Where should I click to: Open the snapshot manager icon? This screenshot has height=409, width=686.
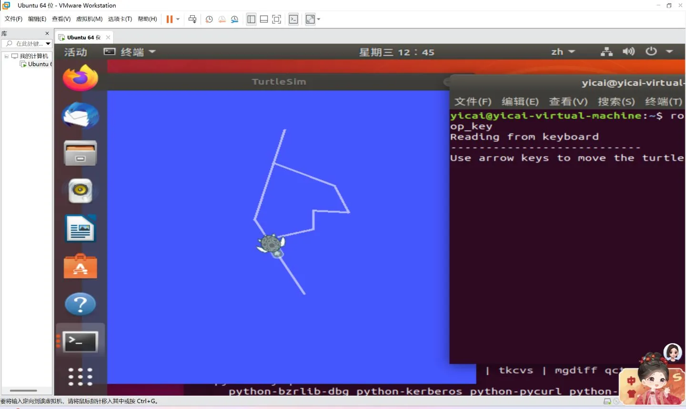coord(235,19)
